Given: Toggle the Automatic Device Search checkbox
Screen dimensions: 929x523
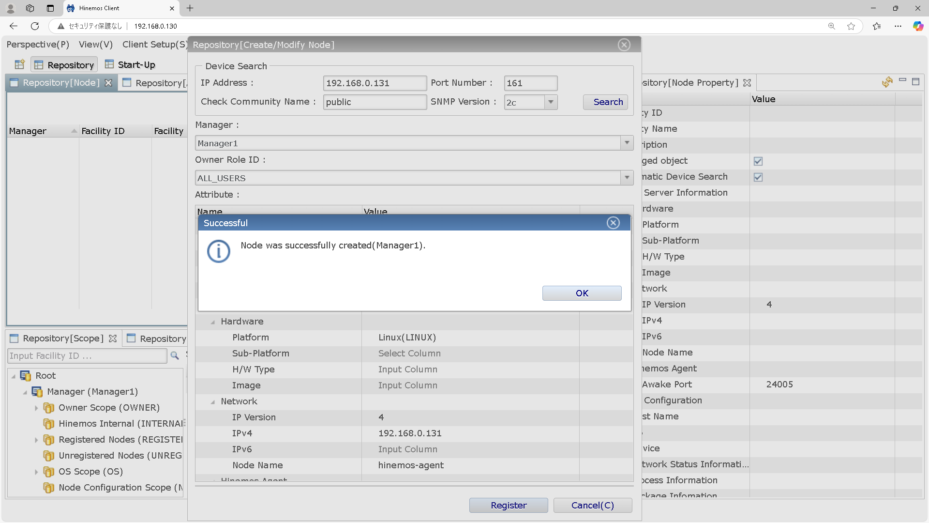Looking at the screenshot, I should 758,177.
